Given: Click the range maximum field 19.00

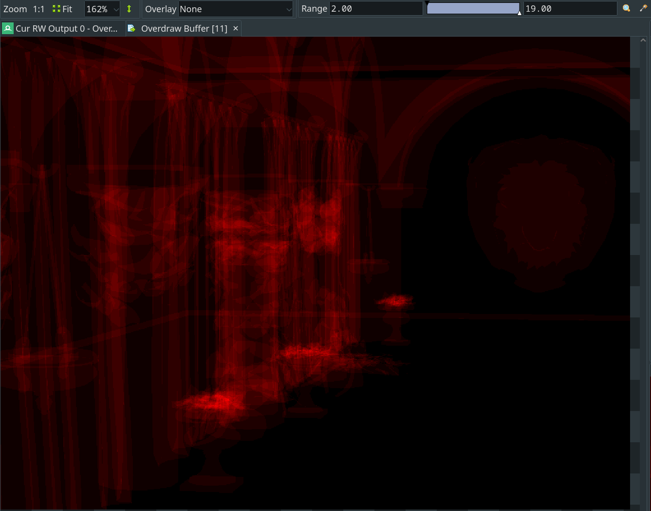Looking at the screenshot, I should coord(569,9).
